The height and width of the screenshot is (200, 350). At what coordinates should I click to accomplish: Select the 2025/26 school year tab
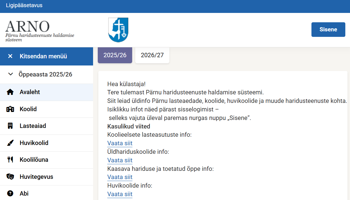click(x=115, y=55)
